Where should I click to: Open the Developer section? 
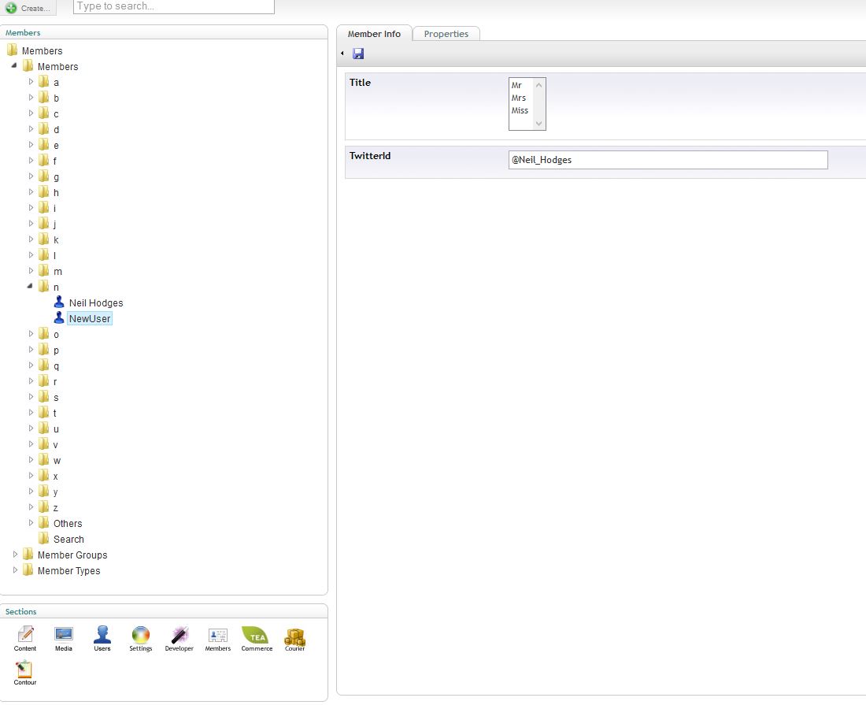click(x=179, y=636)
